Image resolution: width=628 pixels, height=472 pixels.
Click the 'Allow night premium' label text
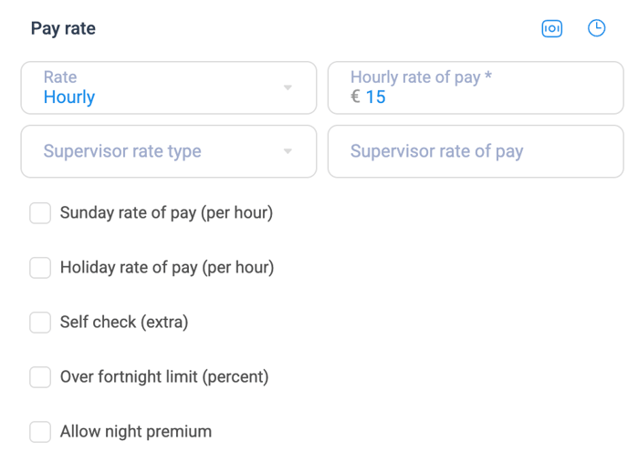[136, 432]
